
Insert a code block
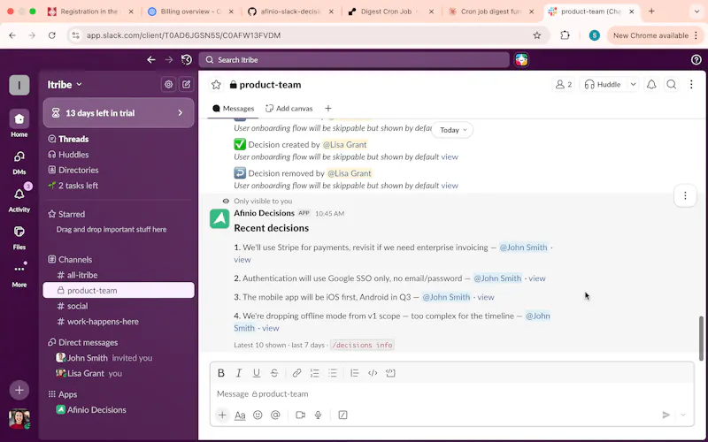point(390,373)
